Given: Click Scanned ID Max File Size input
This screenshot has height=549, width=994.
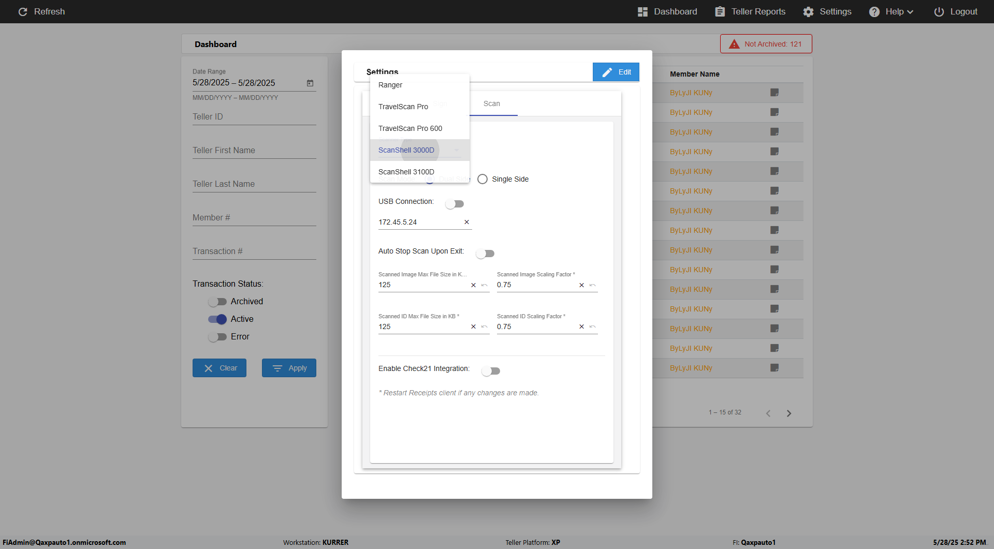Looking at the screenshot, I should point(422,327).
